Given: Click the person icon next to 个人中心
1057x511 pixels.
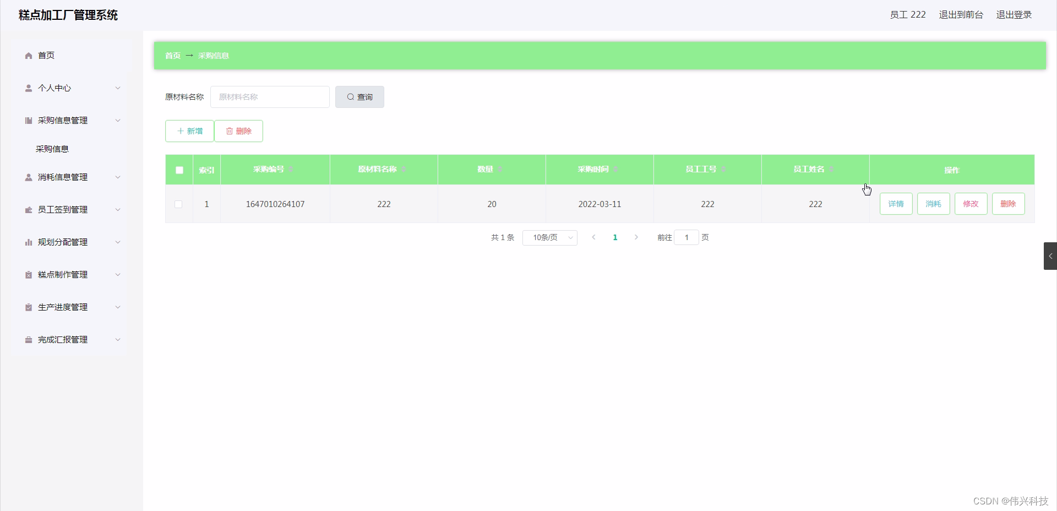Looking at the screenshot, I should pos(28,88).
